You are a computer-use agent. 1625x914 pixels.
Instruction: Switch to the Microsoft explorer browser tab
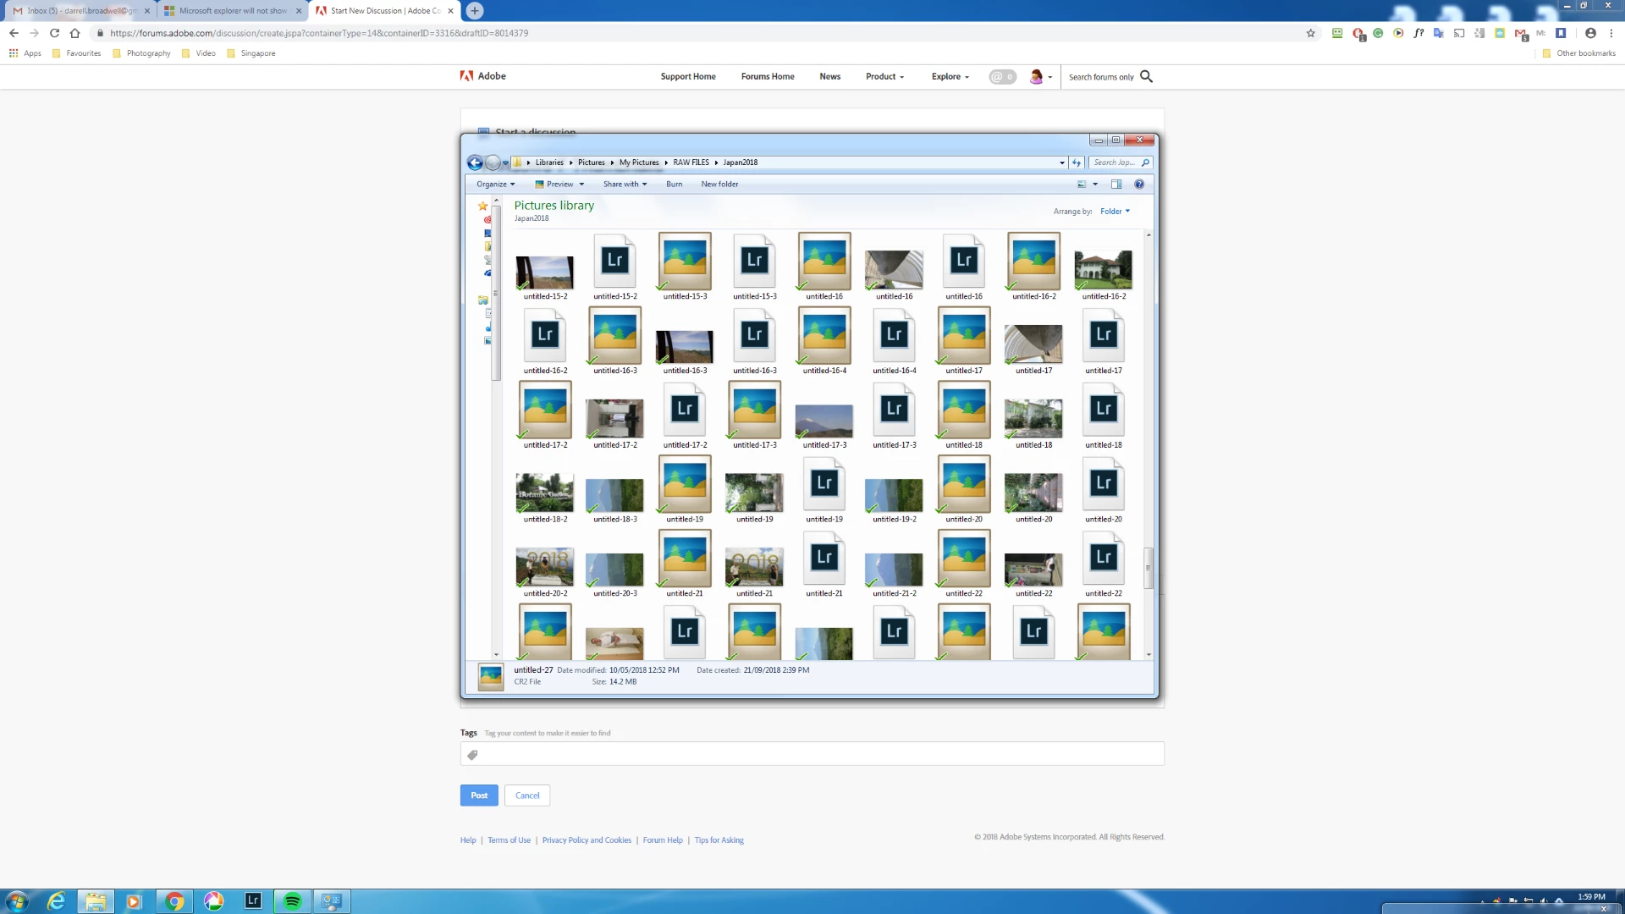click(x=232, y=11)
